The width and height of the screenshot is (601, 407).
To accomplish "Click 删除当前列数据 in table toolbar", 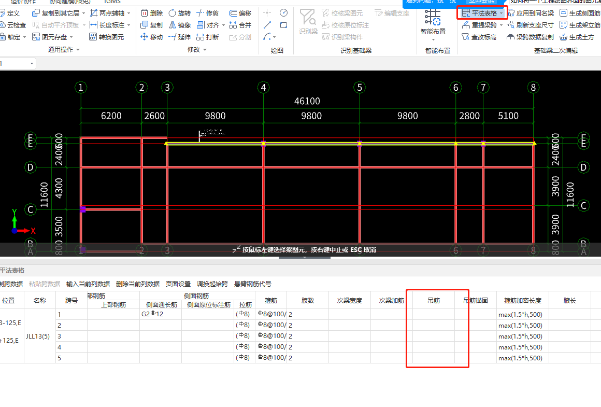I will click(138, 284).
